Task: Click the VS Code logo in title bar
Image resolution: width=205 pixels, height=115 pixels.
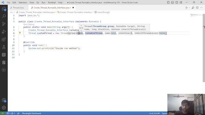Action: pos(3,3)
